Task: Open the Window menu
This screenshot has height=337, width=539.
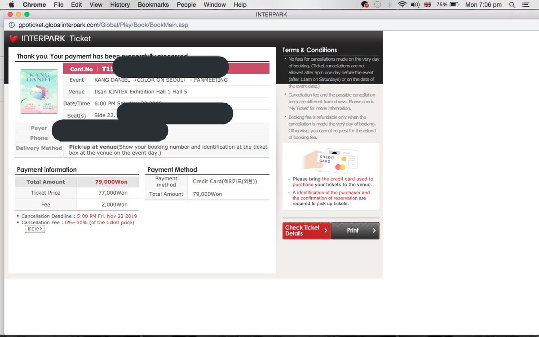Action: [x=215, y=4]
